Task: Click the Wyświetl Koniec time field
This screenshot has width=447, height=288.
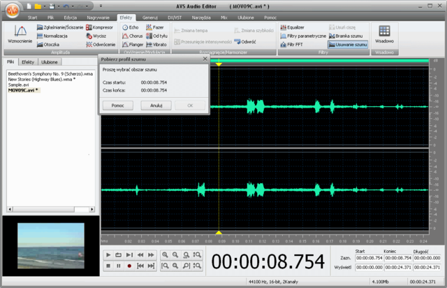Action: point(398,268)
